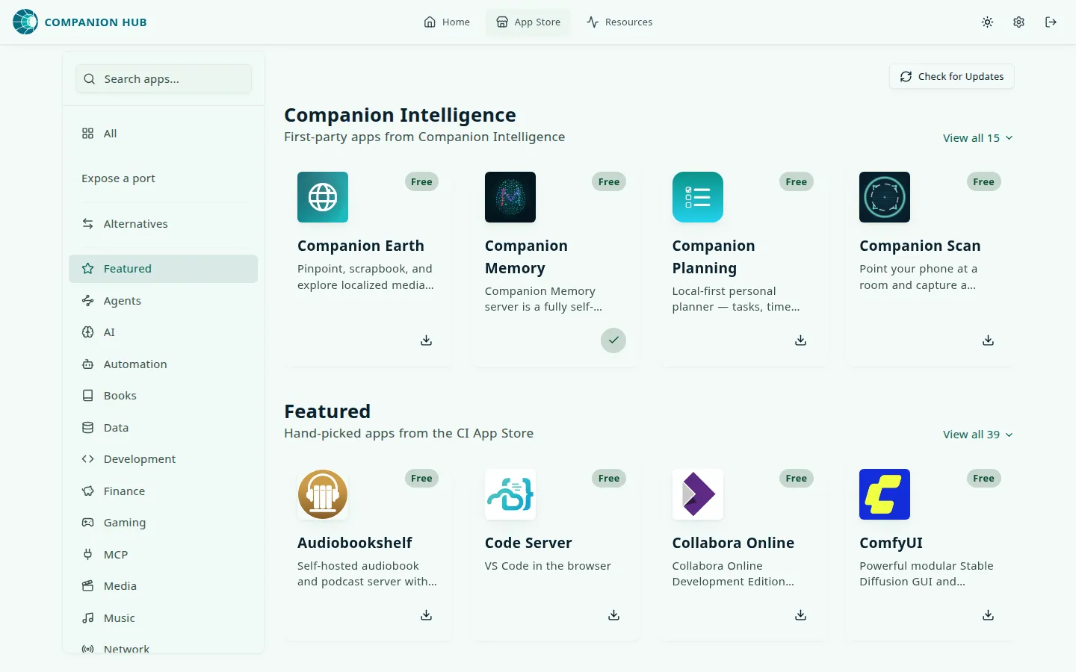Open settings via the gear icon
The image size is (1076, 672).
(1018, 22)
